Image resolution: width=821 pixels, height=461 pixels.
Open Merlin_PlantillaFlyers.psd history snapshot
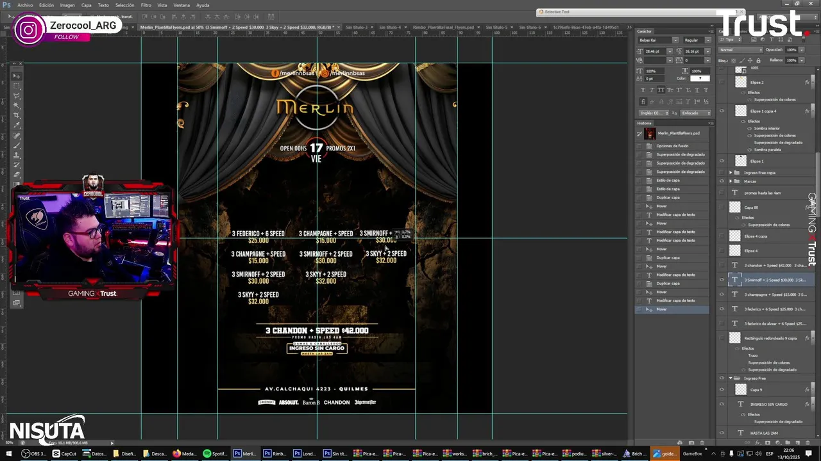coord(672,133)
